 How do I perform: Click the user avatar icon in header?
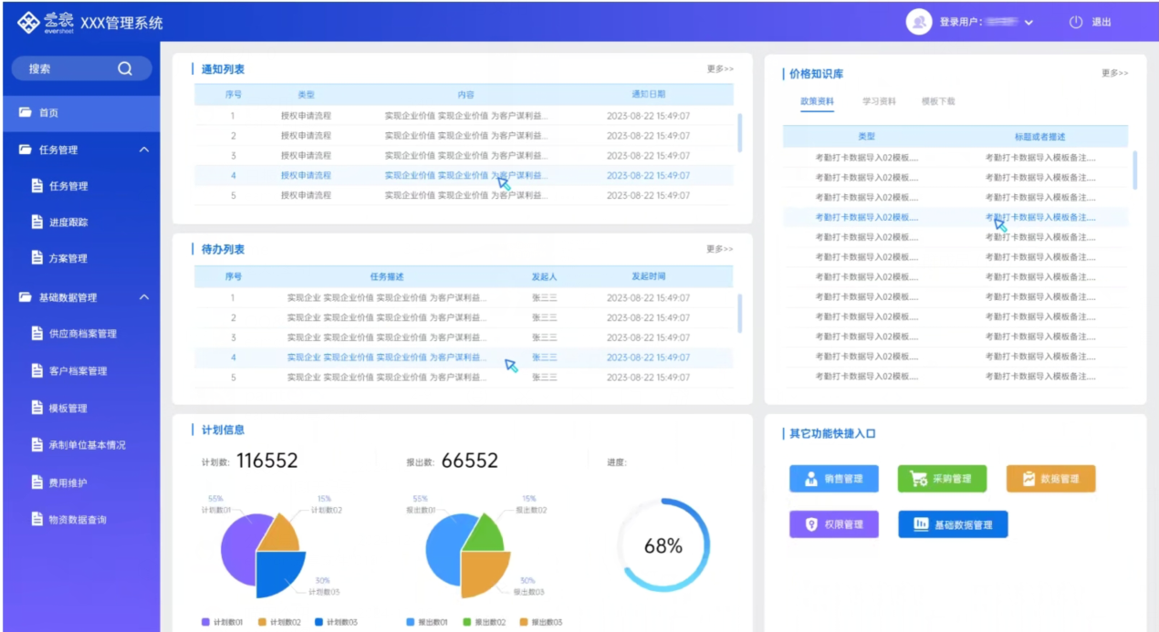(x=919, y=22)
